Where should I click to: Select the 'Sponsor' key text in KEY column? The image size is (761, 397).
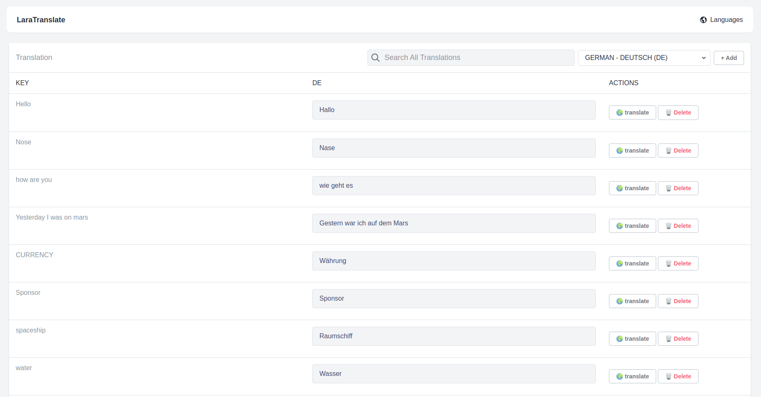[x=28, y=293]
